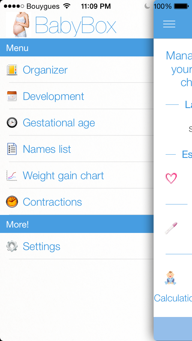The width and height of the screenshot is (192, 341).
Task: Select the Development calendar icon
Action: 11,96
